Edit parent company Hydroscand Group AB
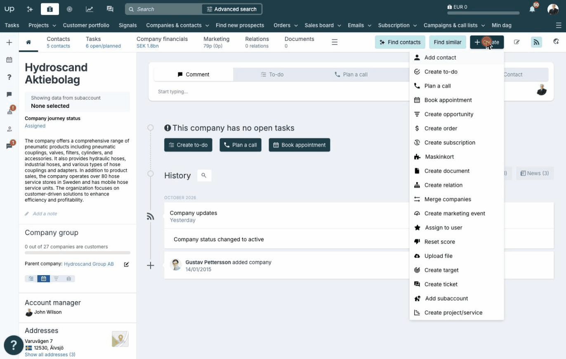This screenshot has width=566, height=359. point(127,264)
